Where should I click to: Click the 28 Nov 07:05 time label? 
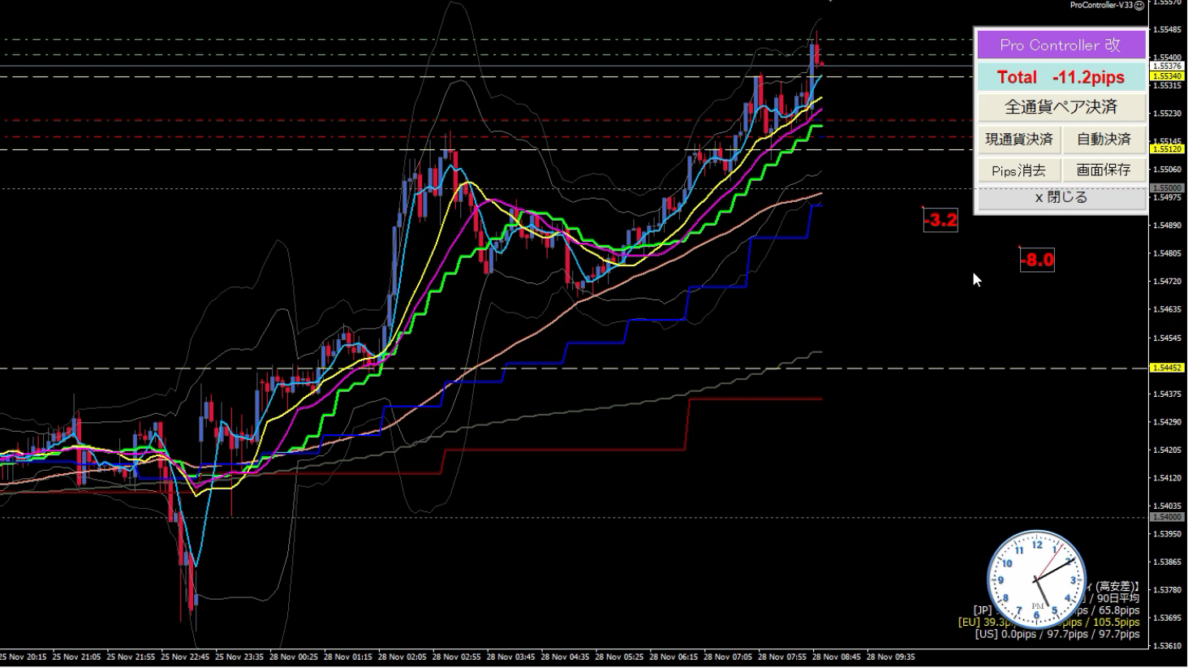click(x=728, y=657)
